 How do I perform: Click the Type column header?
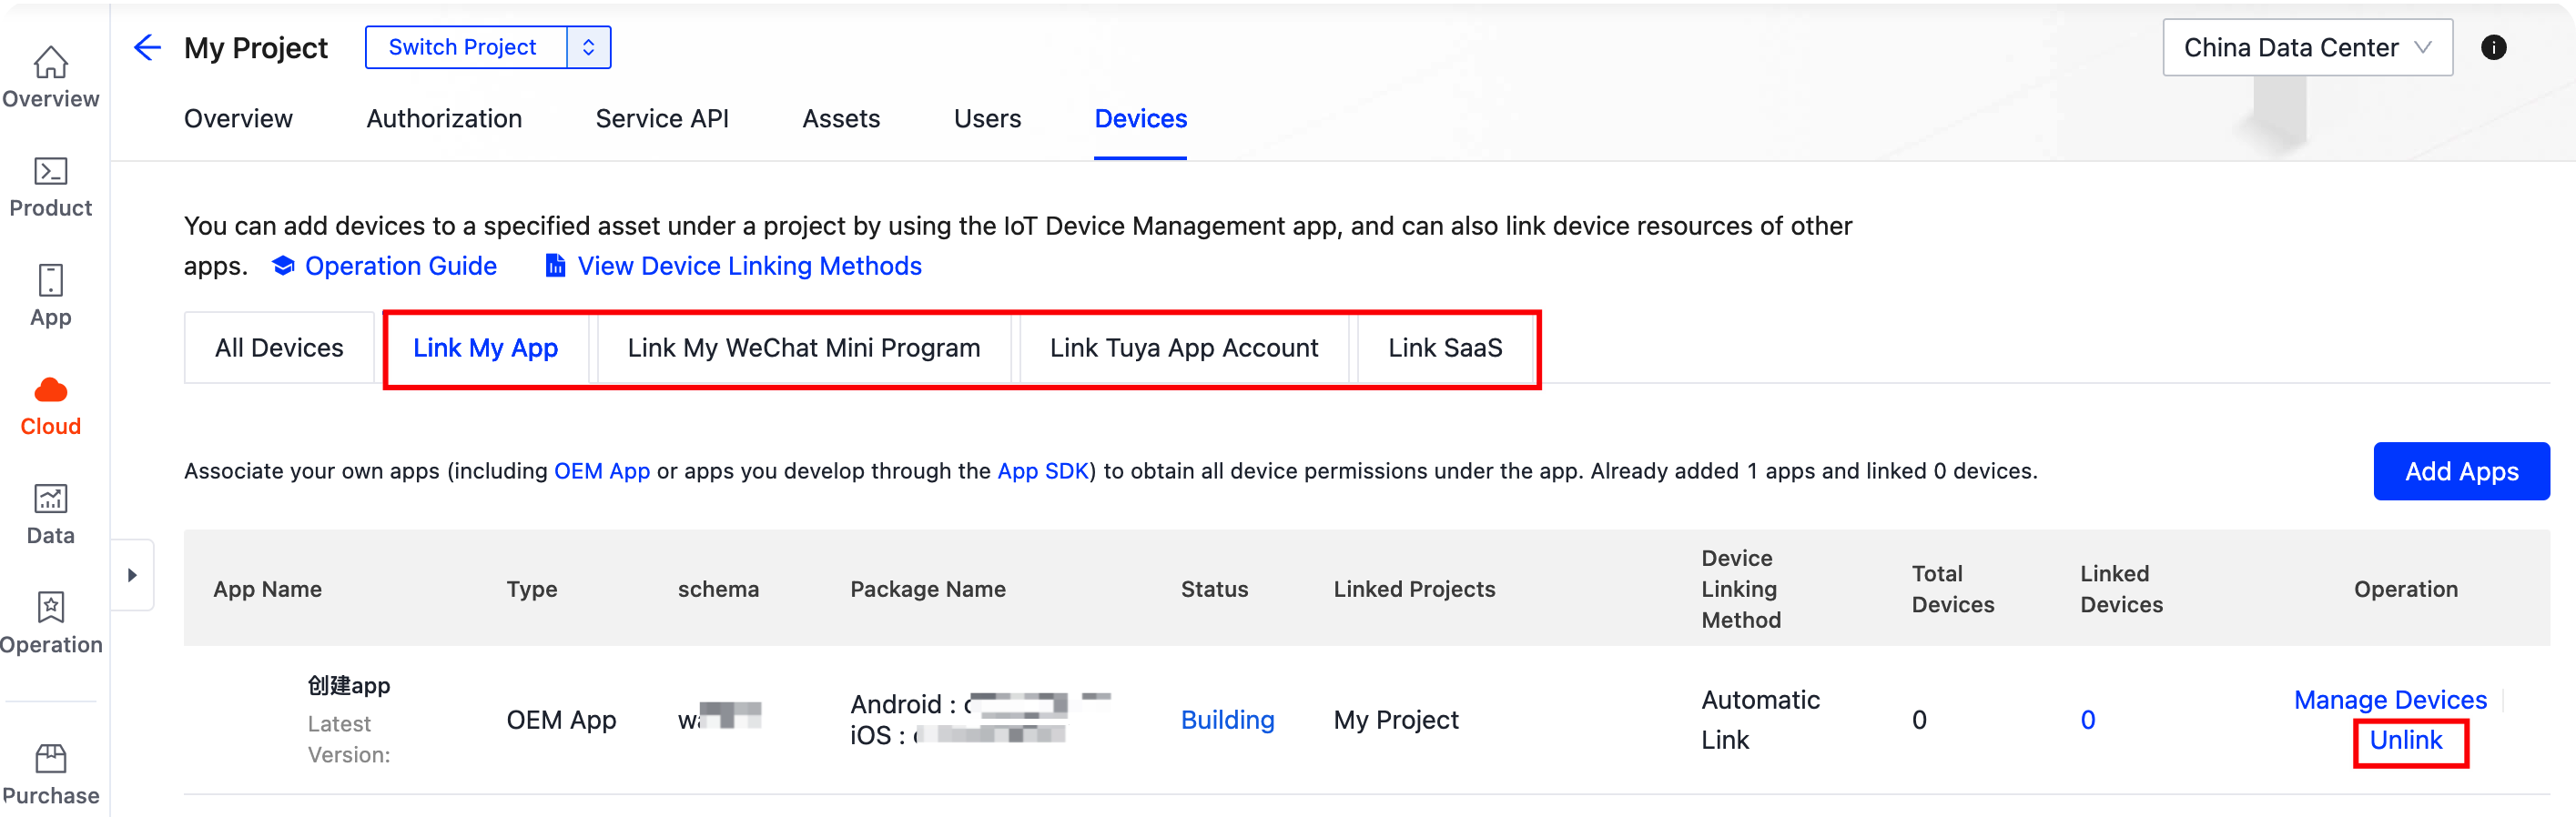tap(531, 589)
